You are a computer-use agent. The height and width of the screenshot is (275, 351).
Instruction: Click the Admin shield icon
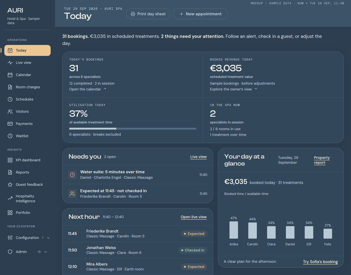coord(10,252)
